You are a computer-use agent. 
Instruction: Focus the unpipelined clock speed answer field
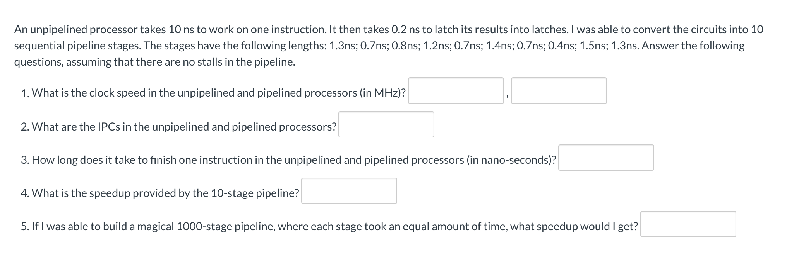pos(456,91)
